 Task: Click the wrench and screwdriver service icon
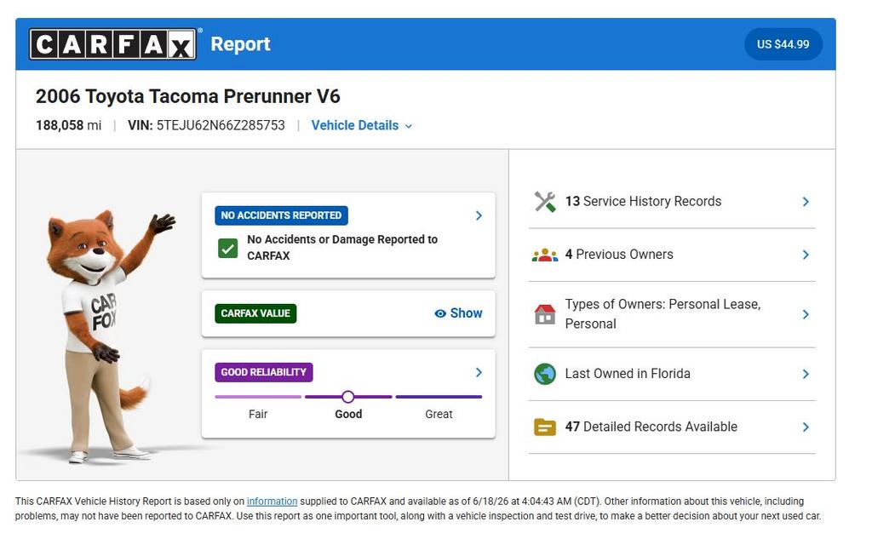click(x=545, y=201)
